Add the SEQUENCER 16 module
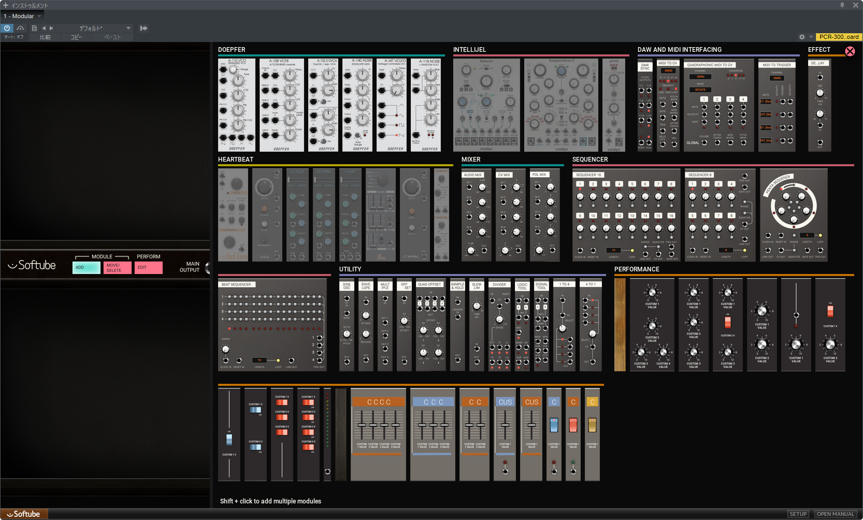863x520 pixels. coord(626,215)
